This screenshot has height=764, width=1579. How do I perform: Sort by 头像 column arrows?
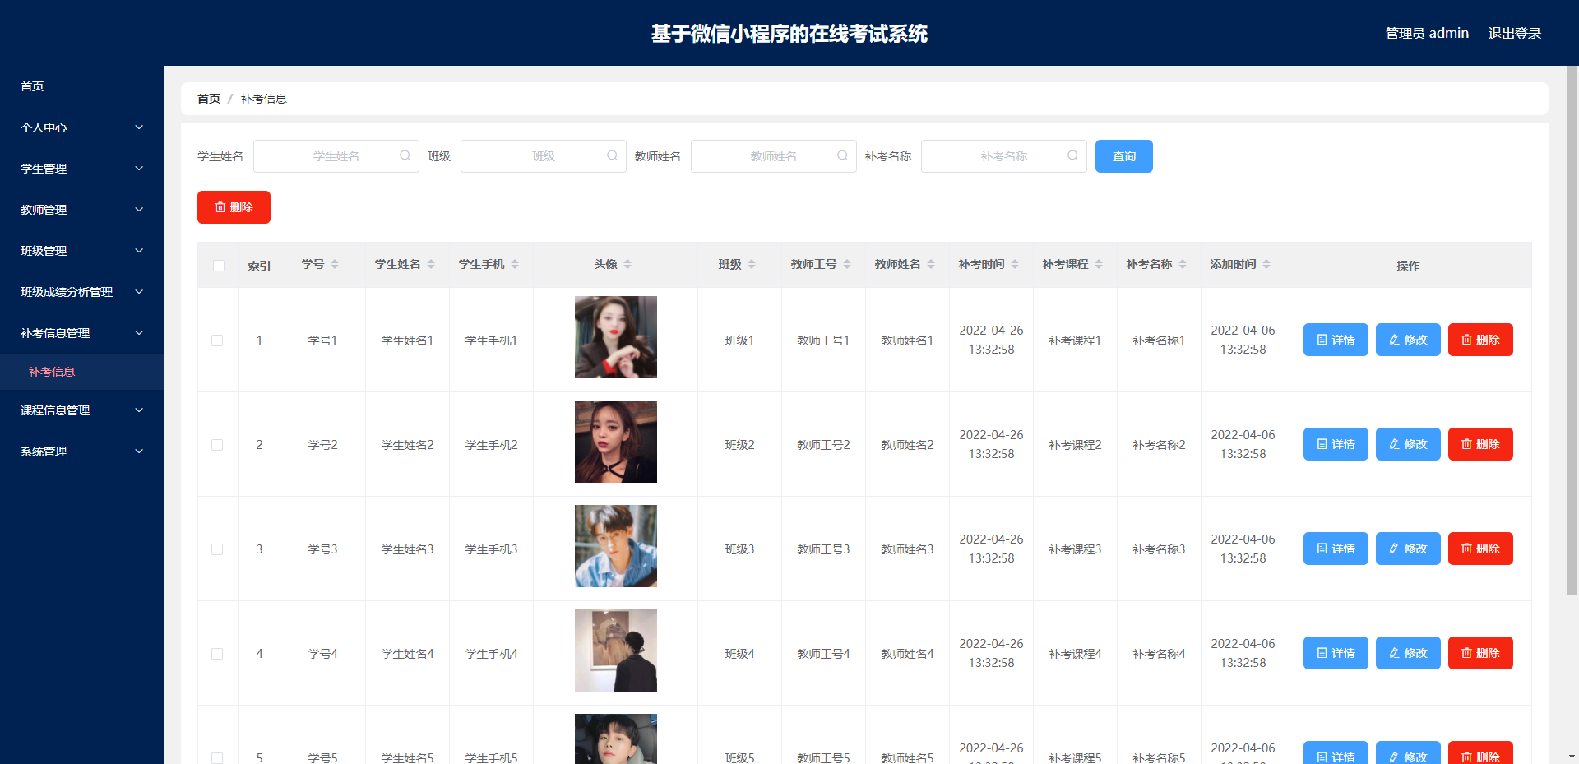tap(627, 264)
